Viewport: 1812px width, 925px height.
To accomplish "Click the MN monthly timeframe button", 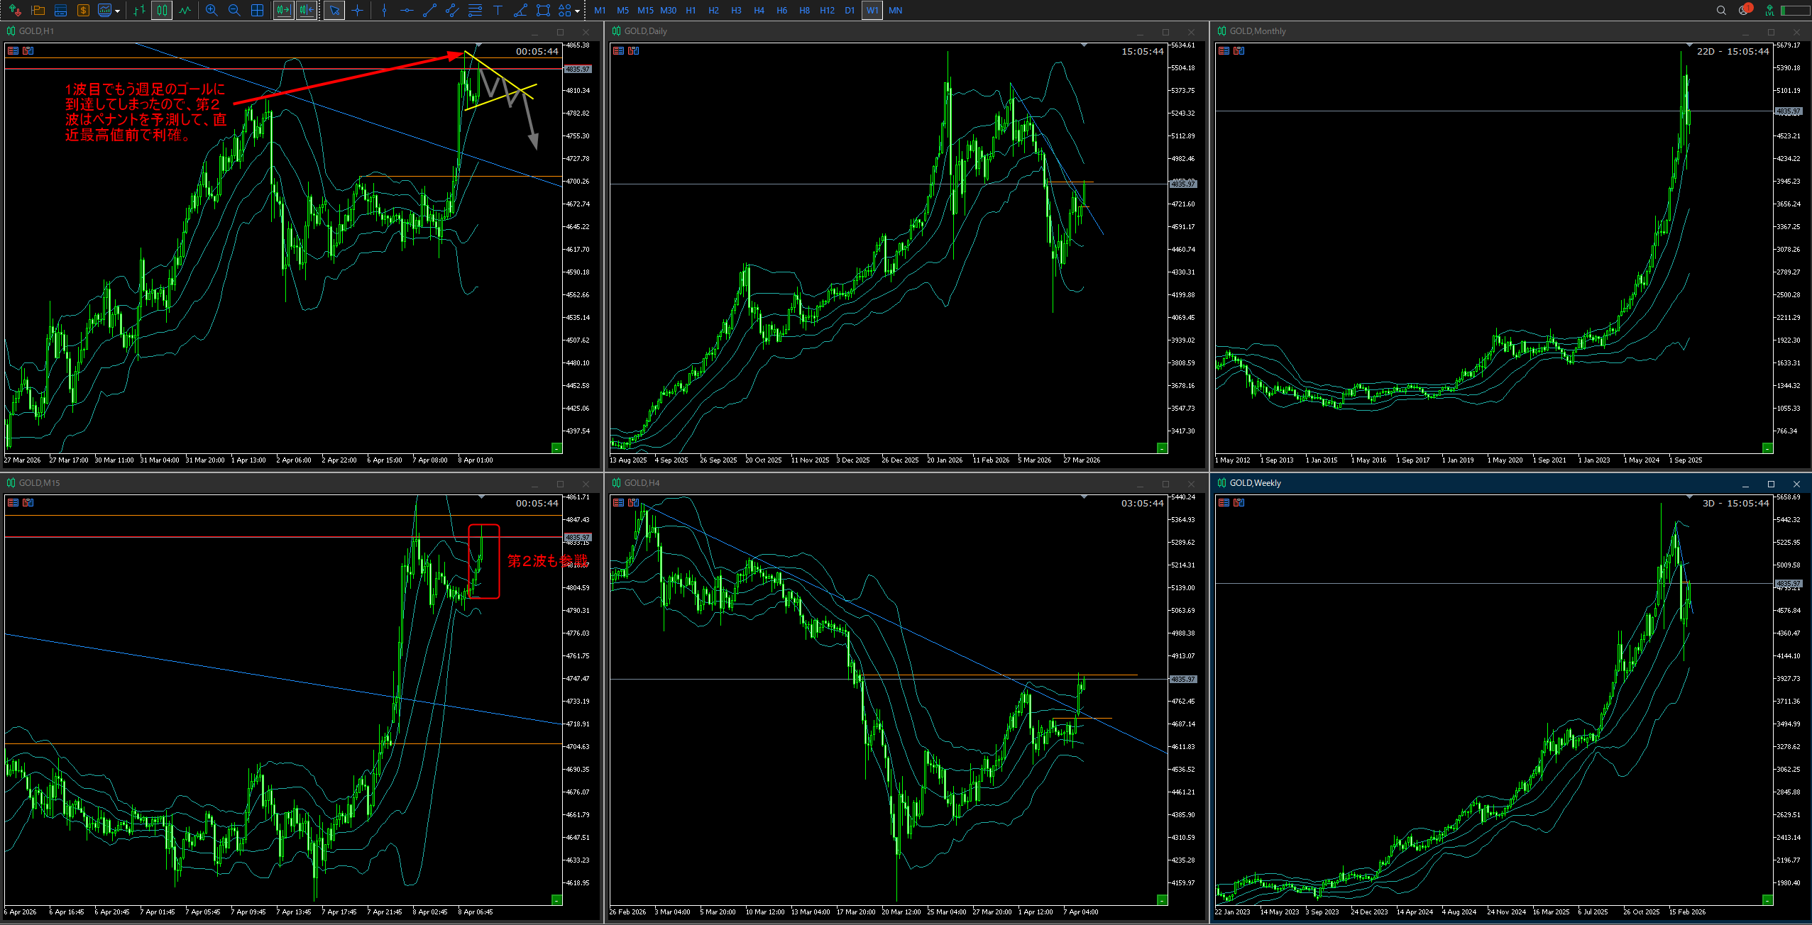I will [895, 11].
